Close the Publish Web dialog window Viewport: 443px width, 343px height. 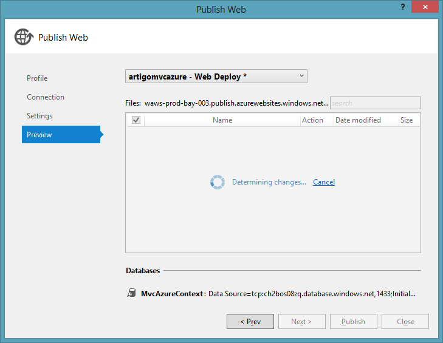(425, 7)
